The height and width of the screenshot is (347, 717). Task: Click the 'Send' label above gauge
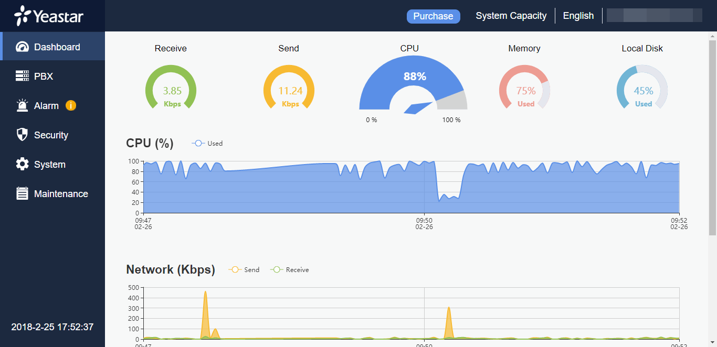289,48
